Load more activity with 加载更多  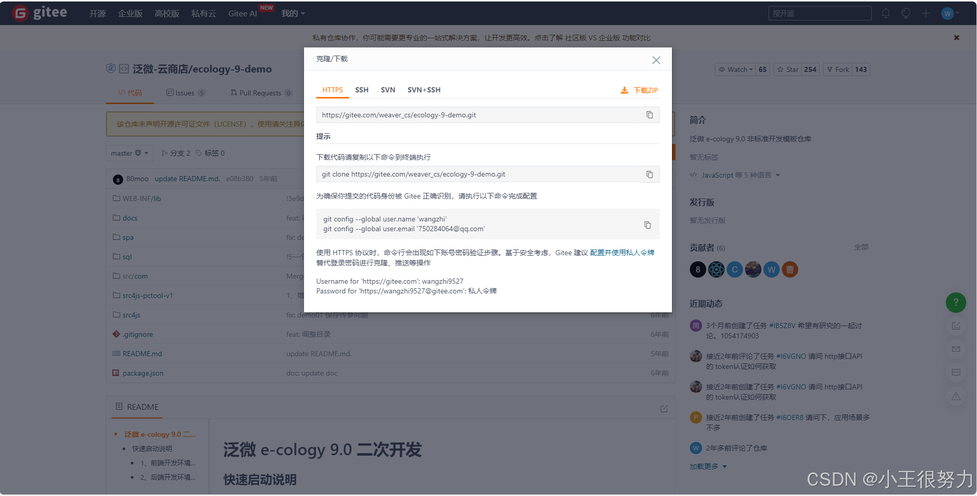click(708, 466)
